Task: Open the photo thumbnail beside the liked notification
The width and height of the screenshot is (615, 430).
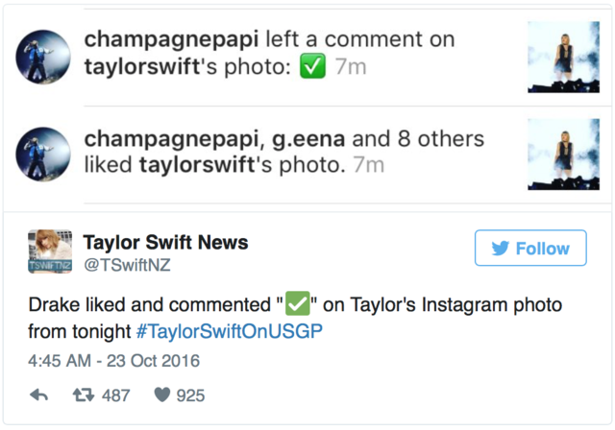Action: [556, 153]
